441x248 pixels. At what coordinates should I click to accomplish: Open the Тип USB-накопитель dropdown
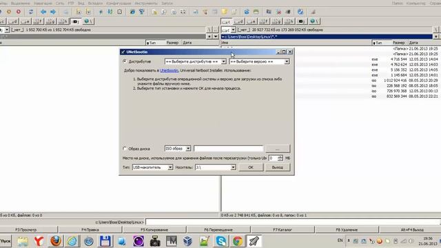point(152,167)
